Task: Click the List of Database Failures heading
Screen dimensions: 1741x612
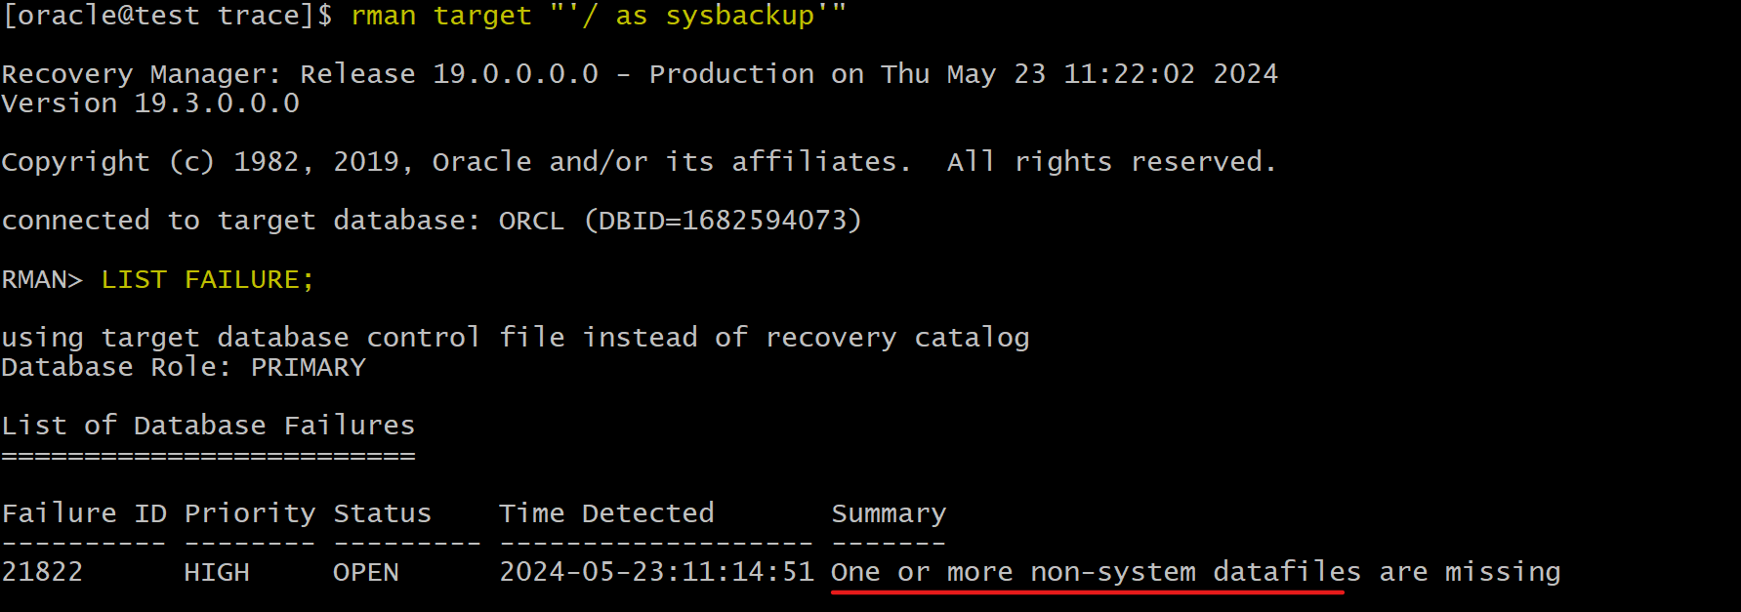Action: pyautogui.click(x=208, y=426)
